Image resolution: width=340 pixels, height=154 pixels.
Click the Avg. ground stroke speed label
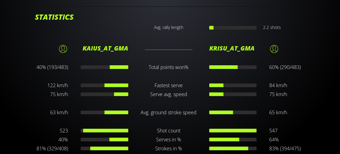pyautogui.click(x=168, y=112)
